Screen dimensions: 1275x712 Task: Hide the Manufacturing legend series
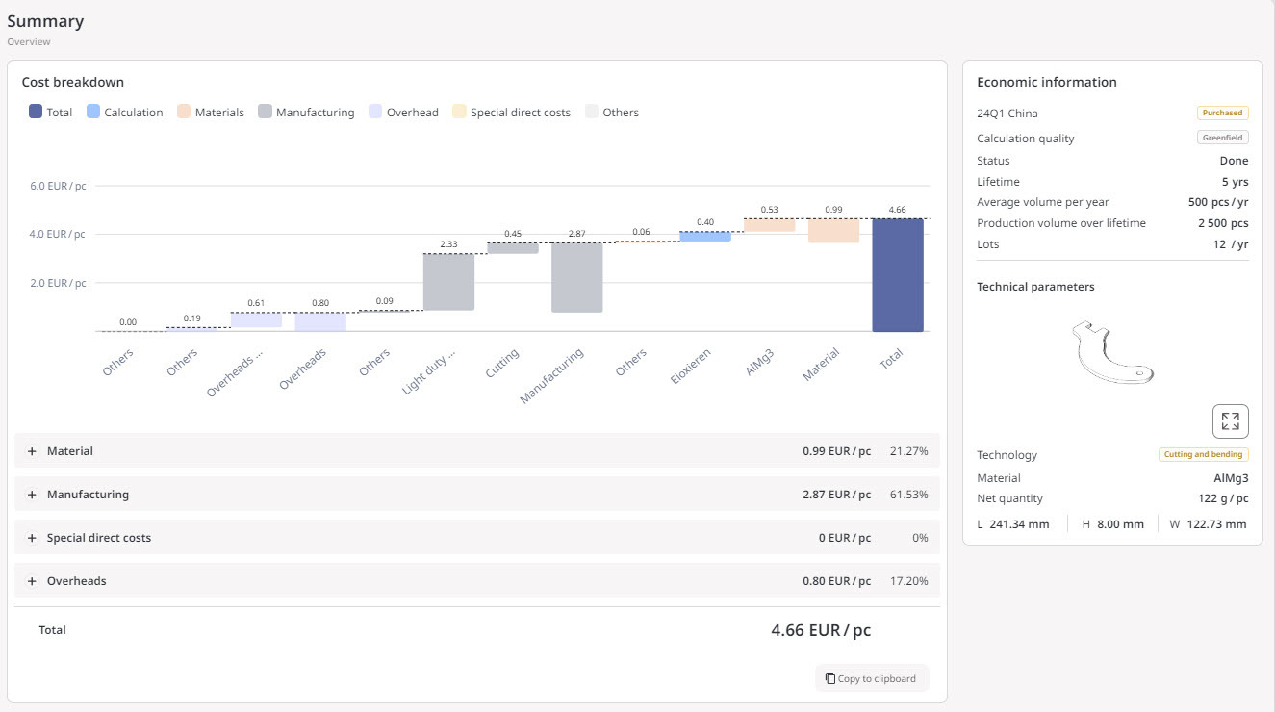tap(306, 113)
